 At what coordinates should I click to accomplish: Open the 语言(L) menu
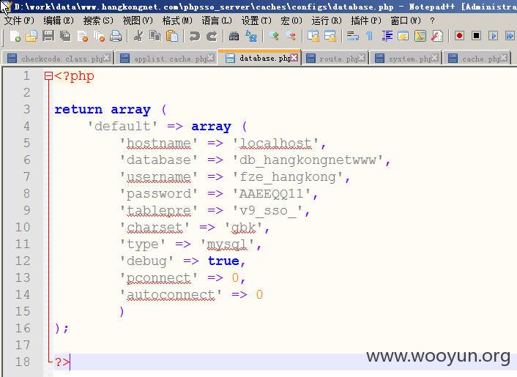click(x=217, y=20)
